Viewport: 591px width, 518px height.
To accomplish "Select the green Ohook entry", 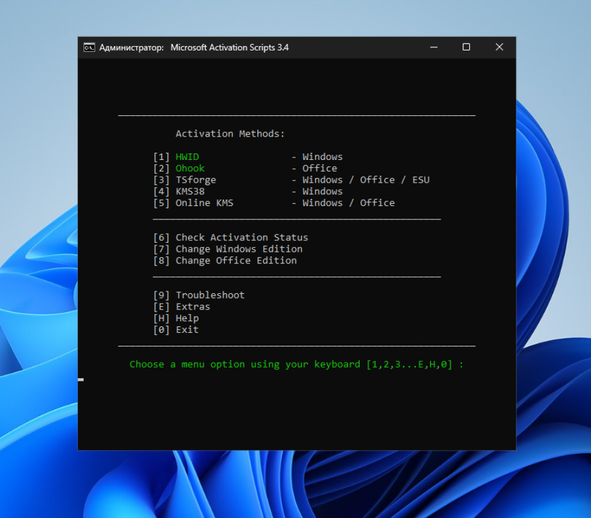I will (190, 168).
